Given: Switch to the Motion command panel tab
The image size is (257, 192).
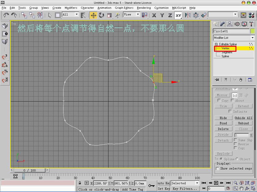Looking at the screenshot, I should point(237,24).
